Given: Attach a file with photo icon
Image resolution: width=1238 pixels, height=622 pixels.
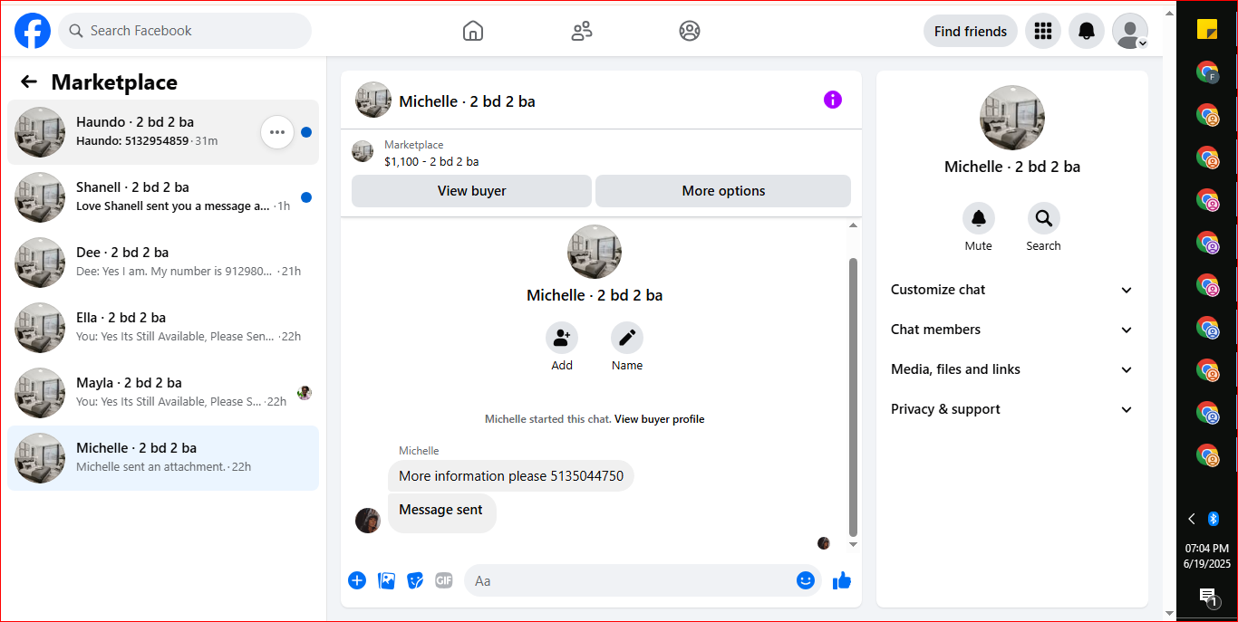Looking at the screenshot, I should (x=387, y=580).
